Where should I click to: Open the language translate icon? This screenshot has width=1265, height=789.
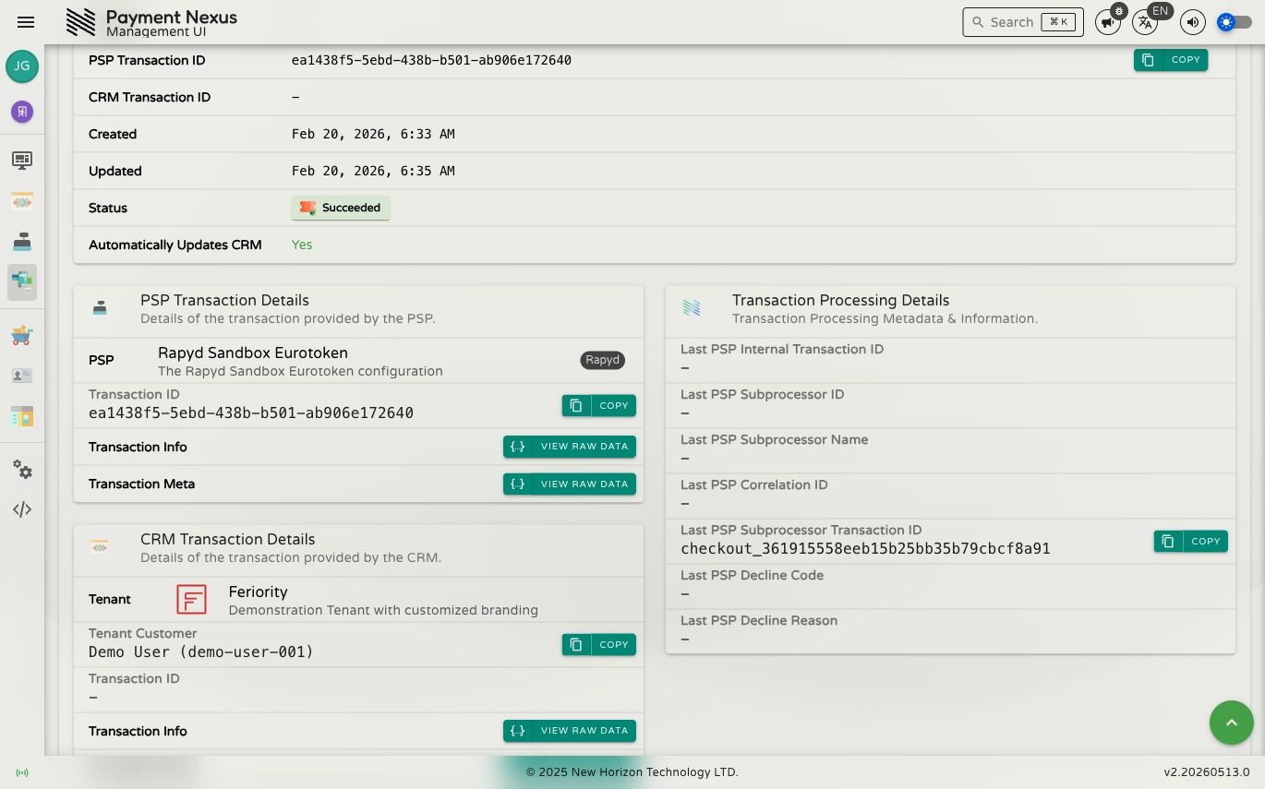[1145, 22]
